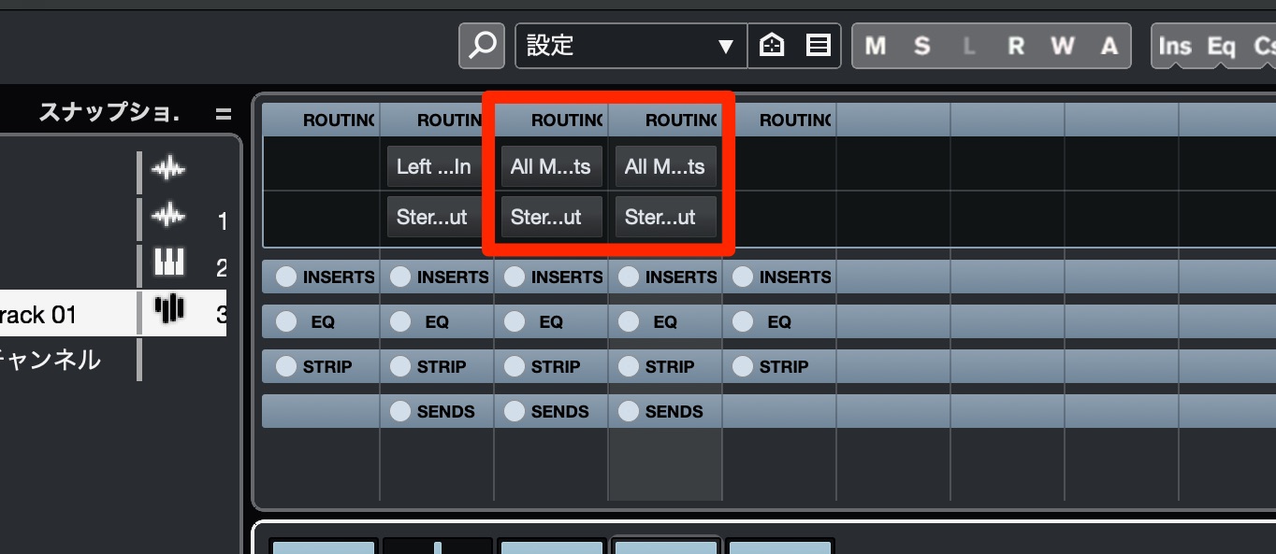Screen dimensions: 1276x554
Task: Toggle the global S solo button
Action: pos(922,46)
